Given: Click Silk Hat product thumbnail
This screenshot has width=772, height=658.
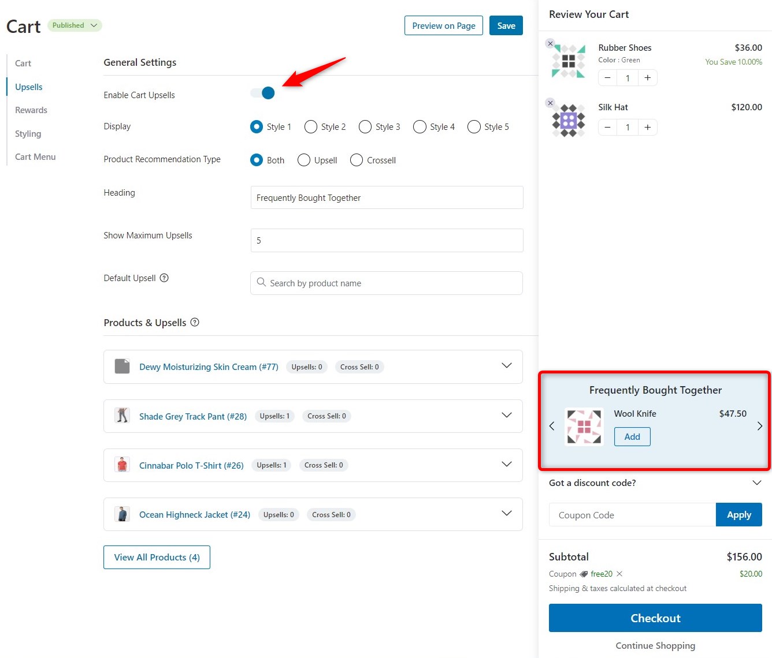Looking at the screenshot, I should click(569, 121).
